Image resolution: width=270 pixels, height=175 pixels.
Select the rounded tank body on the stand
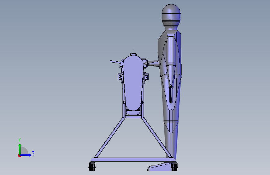tap(133, 83)
